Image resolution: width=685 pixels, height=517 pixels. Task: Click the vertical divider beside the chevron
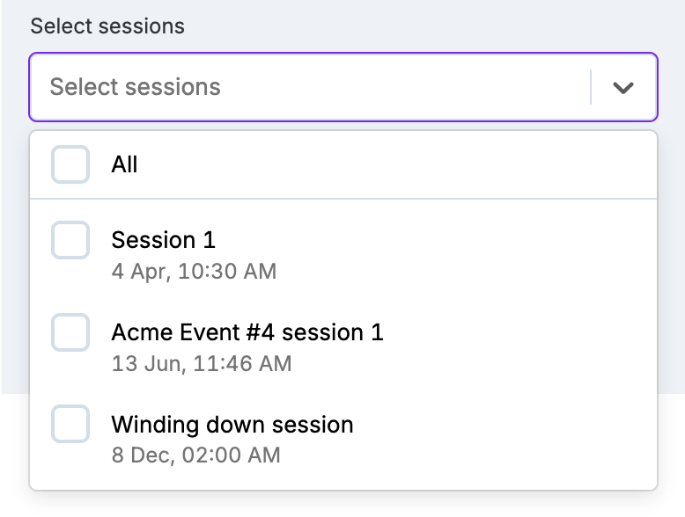coord(591,87)
